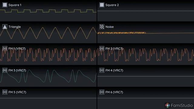
Task: Select the 'FM 6 (VRC7)' label
Action: point(114,92)
